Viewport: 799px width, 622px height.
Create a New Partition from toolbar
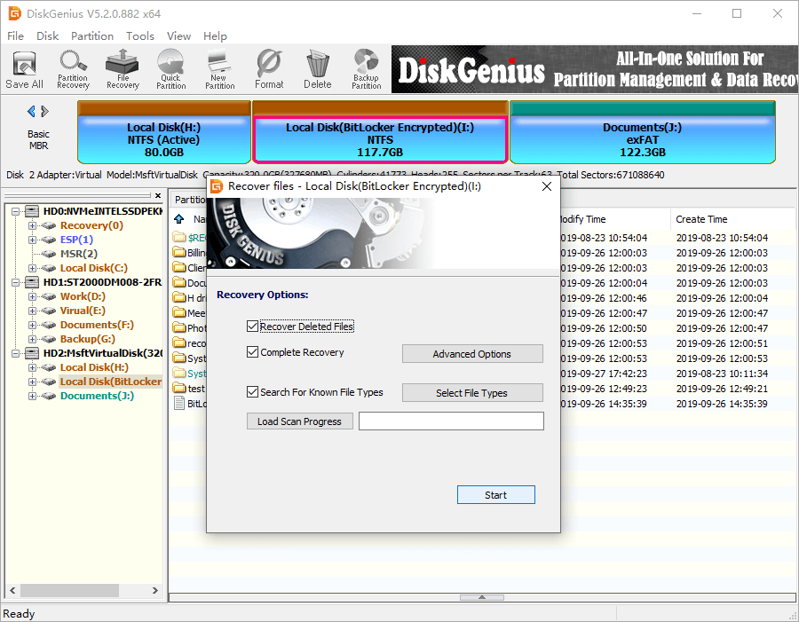[219, 69]
